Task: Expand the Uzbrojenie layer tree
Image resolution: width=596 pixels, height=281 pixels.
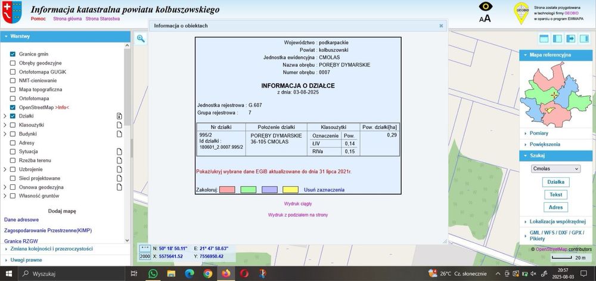Action: (5, 169)
